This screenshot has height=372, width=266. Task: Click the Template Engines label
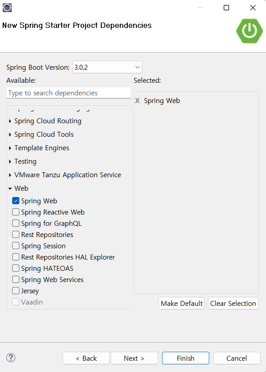[x=42, y=148]
